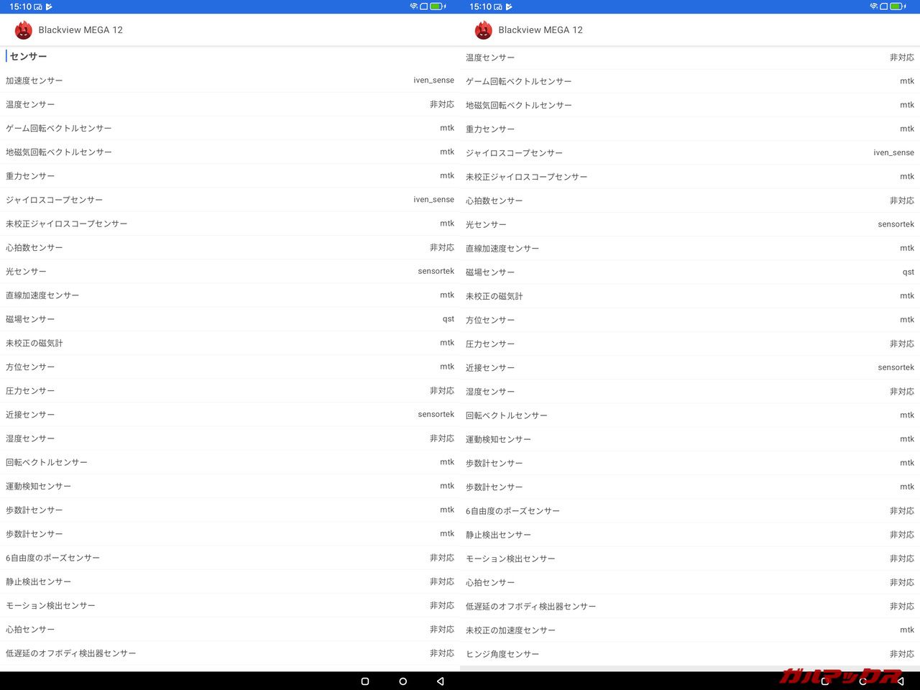
Task: Select the 未校正の加速度センサー row
Action: pyautogui.click(x=690, y=630)
